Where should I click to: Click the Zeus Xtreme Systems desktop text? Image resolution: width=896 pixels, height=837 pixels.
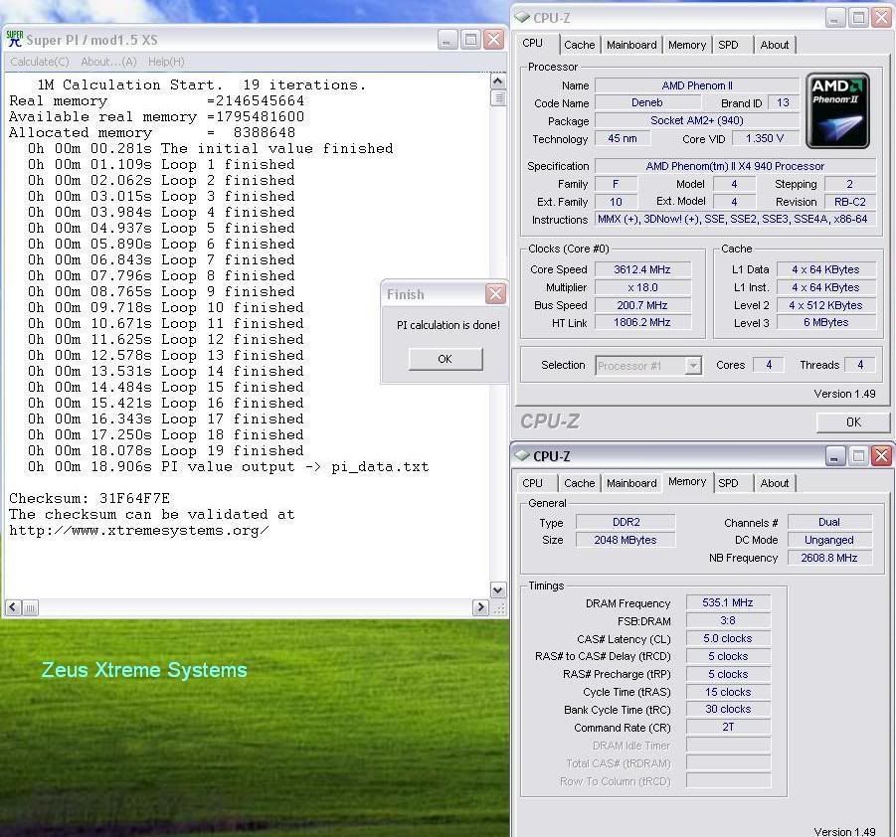tap(144, 670)
